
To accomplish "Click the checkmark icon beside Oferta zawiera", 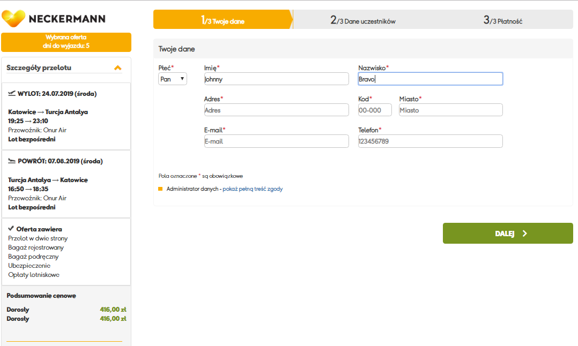I will click(x=11, y=229).
